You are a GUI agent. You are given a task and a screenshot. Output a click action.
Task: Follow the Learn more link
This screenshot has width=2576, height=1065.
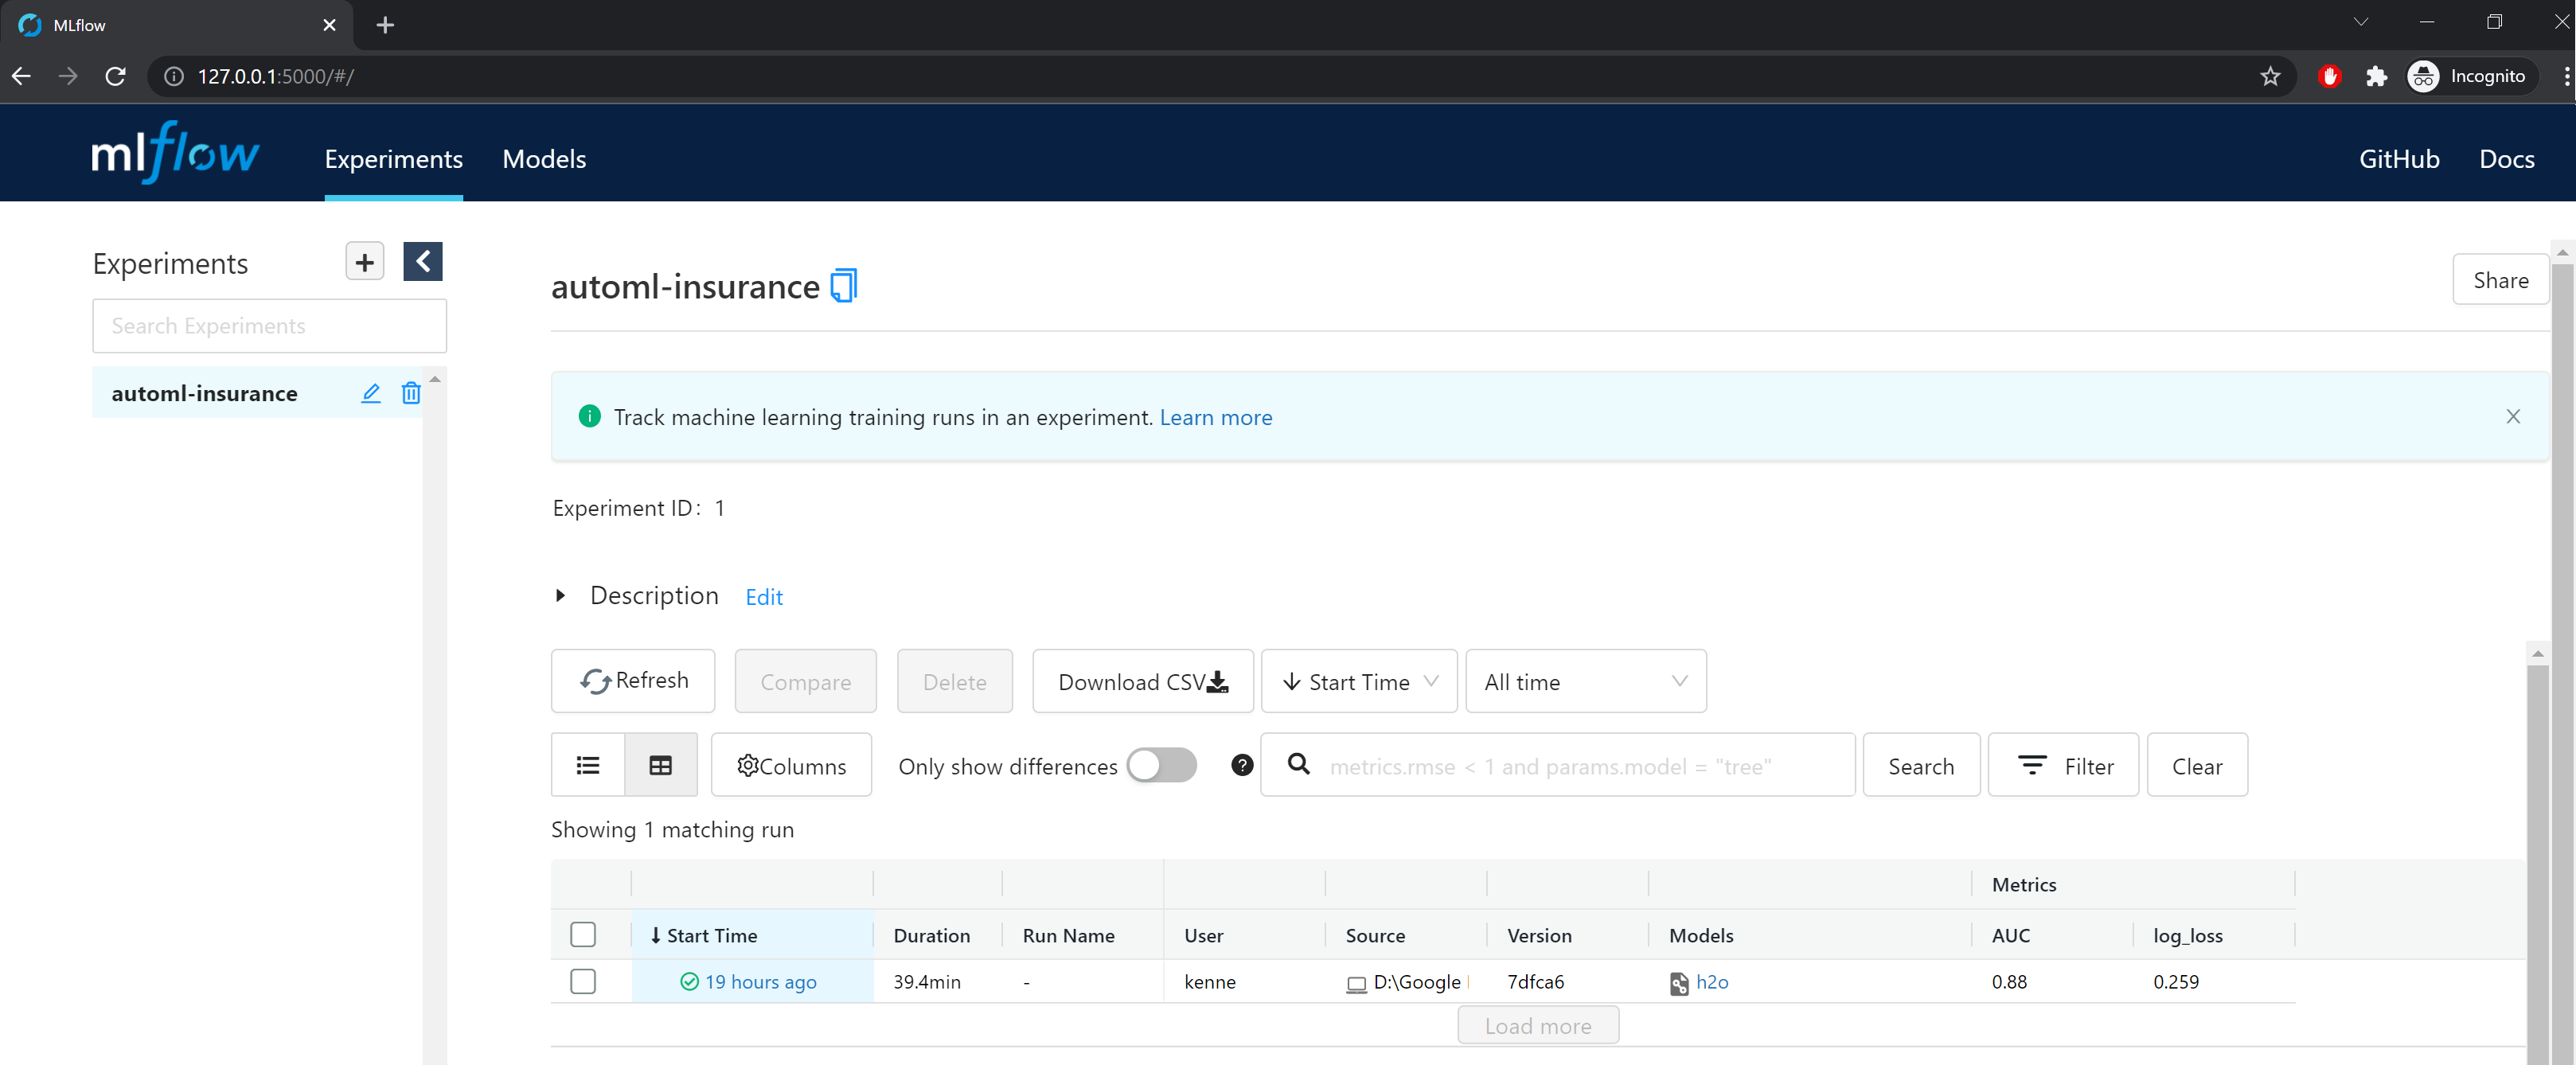tap(1215, 417)
